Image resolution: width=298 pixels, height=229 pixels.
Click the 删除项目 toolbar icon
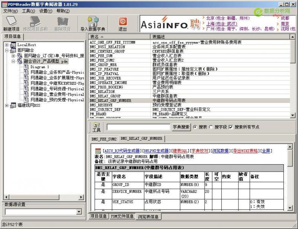[63, 21]
